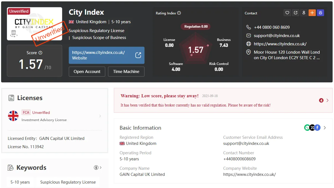
Task: Click the phone icon beside +44 0800 060 8609
Action: tap(249, 27)
